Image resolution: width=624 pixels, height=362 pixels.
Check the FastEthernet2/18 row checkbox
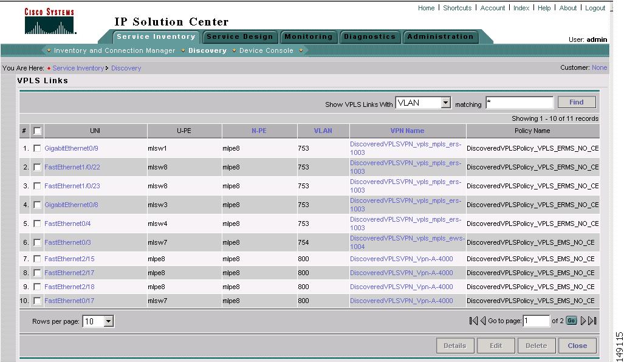[x=37, y=287]
